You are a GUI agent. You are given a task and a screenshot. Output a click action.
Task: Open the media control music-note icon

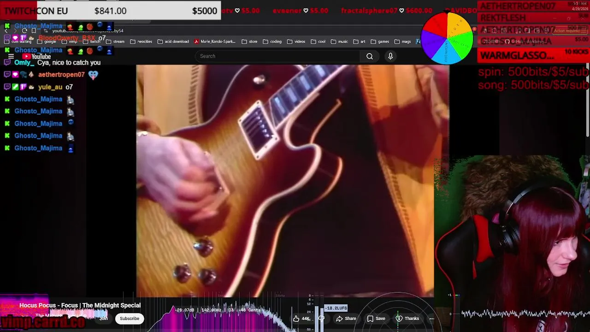pyautogui.click(x=519, y=31)
